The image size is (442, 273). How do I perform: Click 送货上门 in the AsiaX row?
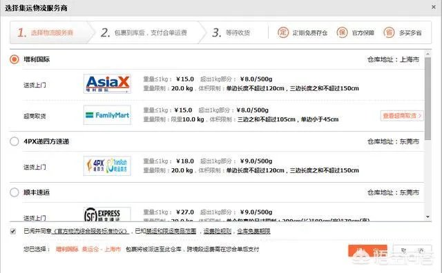pyautogui.click(x=35, y=85)
